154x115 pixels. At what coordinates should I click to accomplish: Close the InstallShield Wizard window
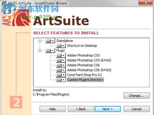click(146, 2)
